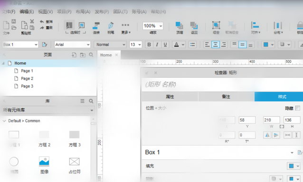Click the open folder icon in toolbar
The height and width of the screenshot is (182, 303).
[x=14, y=28]
